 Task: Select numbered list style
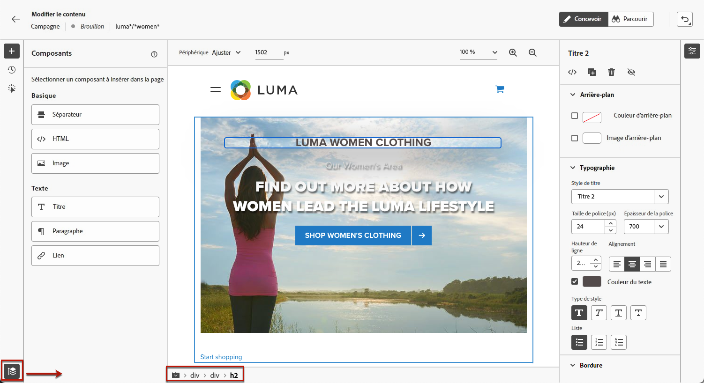(x=599, y=342)
